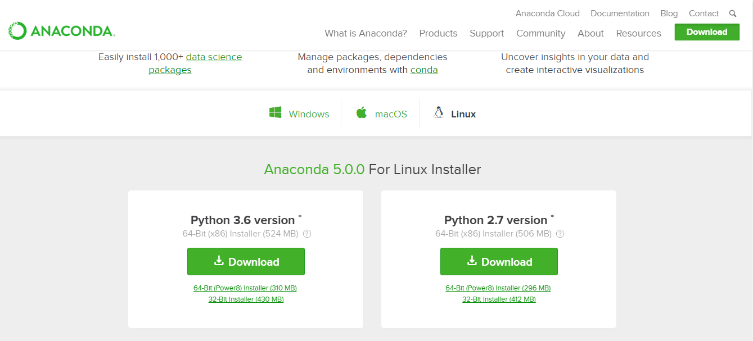This screenshot has width=753, height=341.
Task: Open the Resources menu
Action: (x=638, y=33)
